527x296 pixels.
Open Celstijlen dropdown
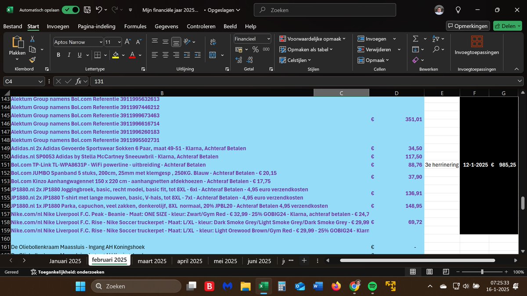295,60
